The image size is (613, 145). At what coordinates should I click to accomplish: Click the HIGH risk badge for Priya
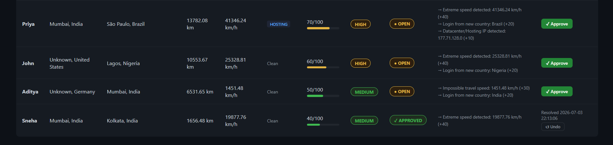click(361, 24)
